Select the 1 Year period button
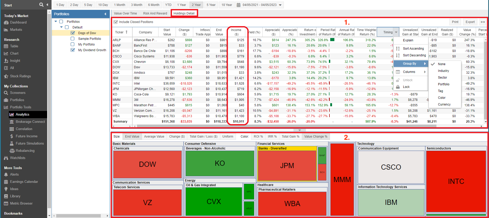The width and height of the screenshot is (489, 218). pos(182,5)
